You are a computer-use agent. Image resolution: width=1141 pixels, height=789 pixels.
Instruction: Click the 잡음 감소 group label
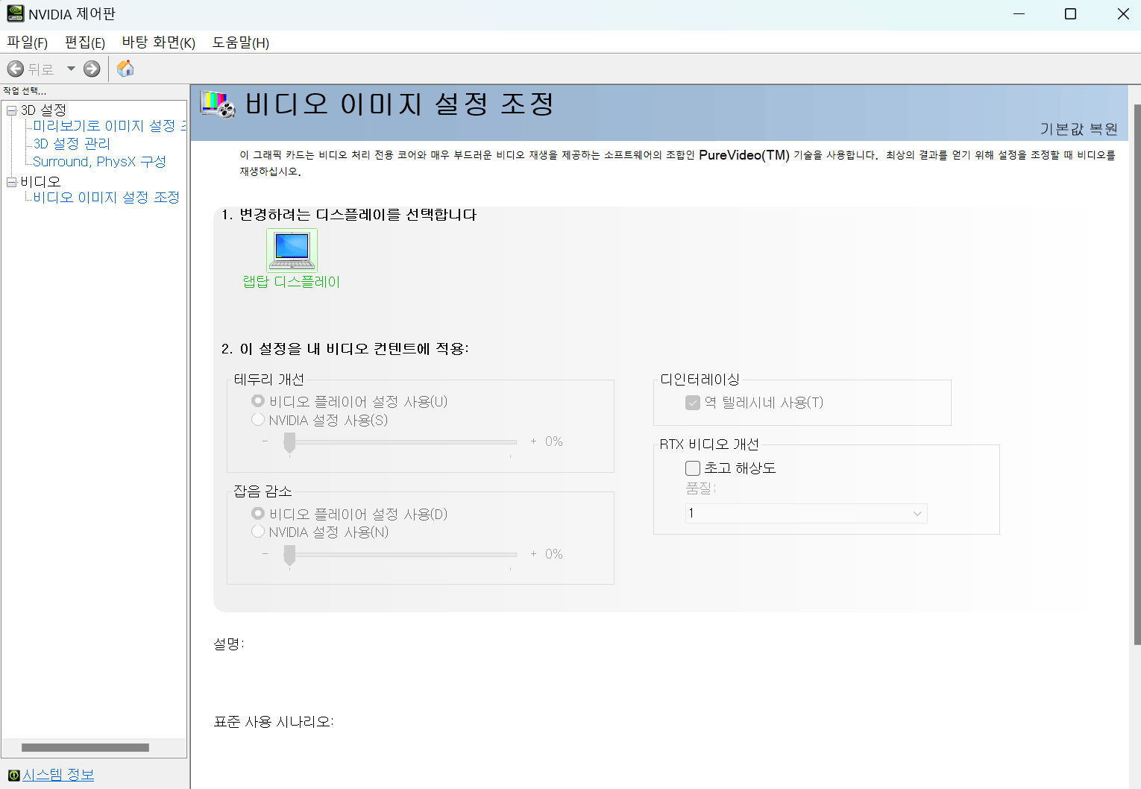pos(263,491)
